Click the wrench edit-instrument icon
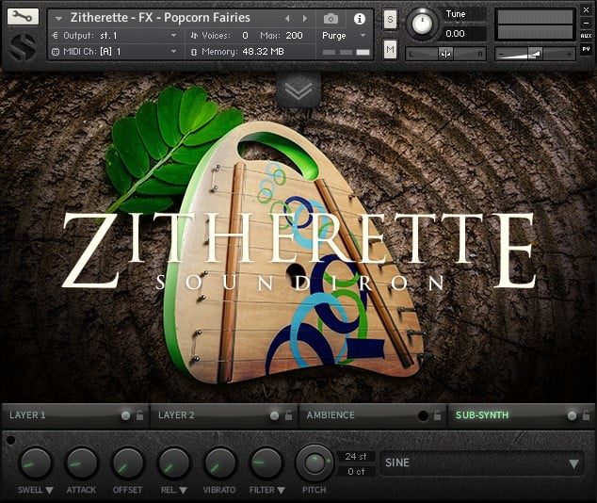Screen dimensions: 597x503 pyautogui.click(x=24, y=17)
